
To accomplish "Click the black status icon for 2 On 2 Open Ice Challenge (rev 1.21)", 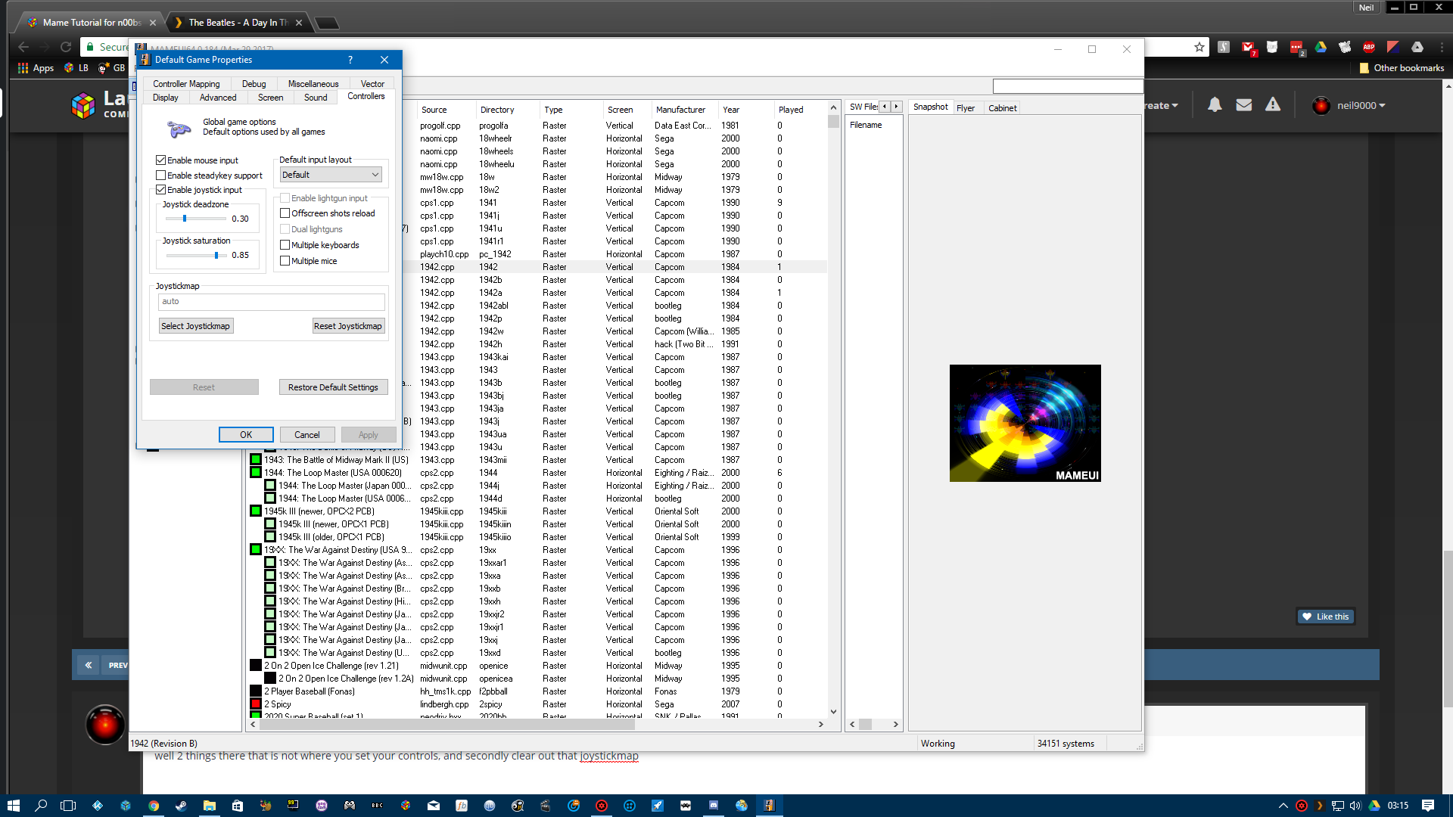I will pos(256,666).
